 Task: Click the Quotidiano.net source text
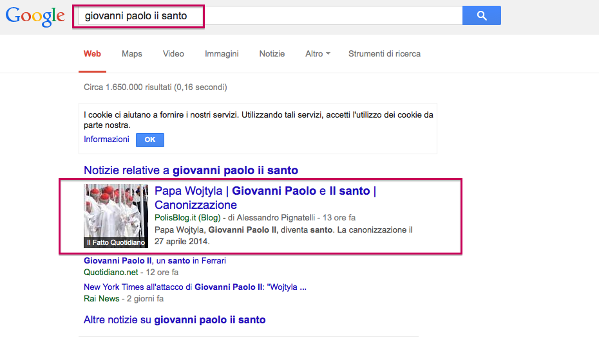(x=111, y=272)
